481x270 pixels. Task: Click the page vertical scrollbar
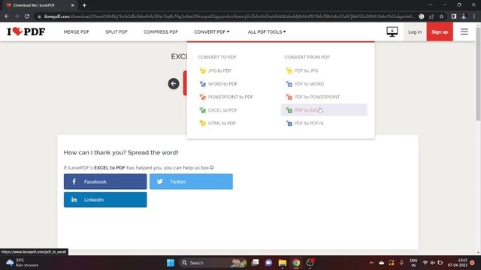pyautogui.click(x=478, y=73)
